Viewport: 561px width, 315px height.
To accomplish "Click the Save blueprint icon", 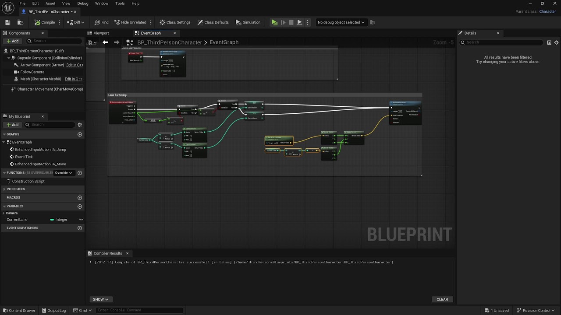I will pyautogui.click(x=7, y=22).
